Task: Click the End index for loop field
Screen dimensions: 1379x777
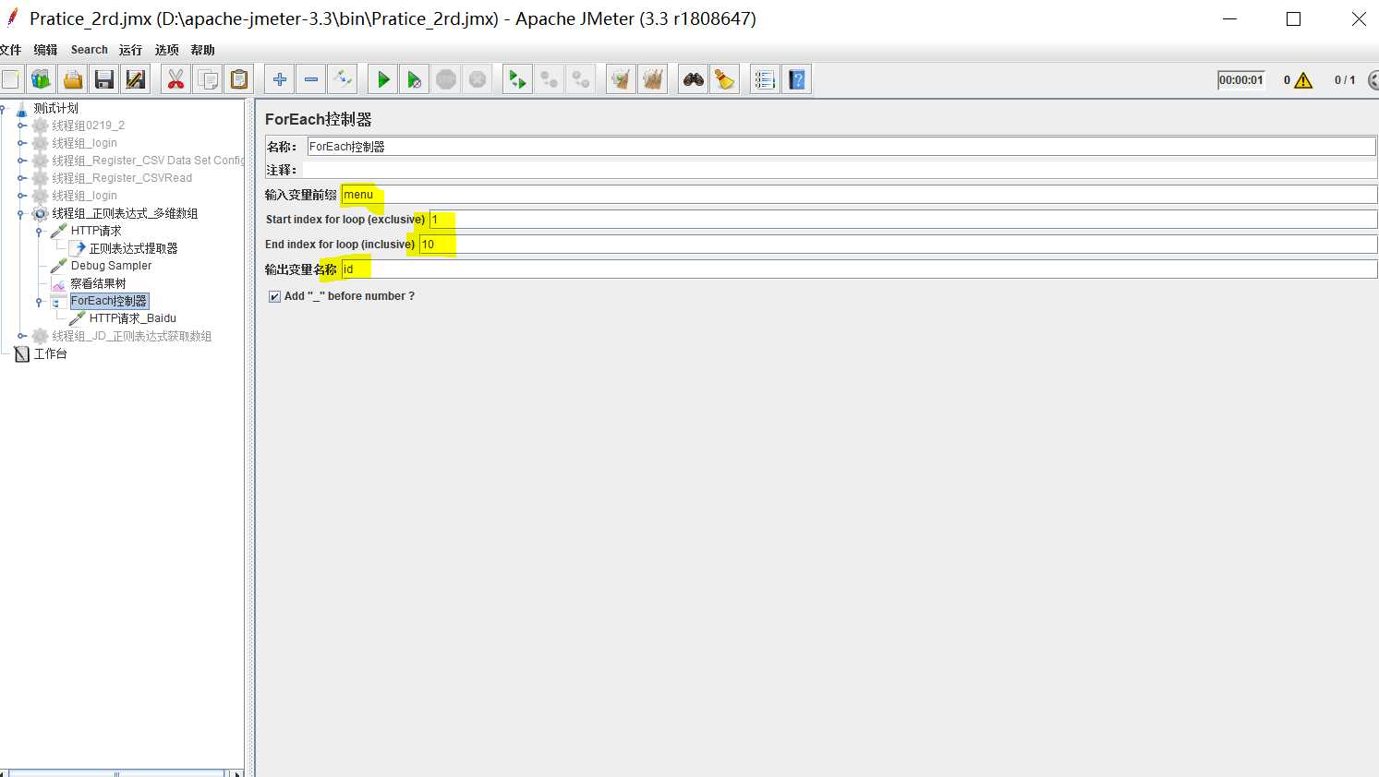Action: coord(898,245)
